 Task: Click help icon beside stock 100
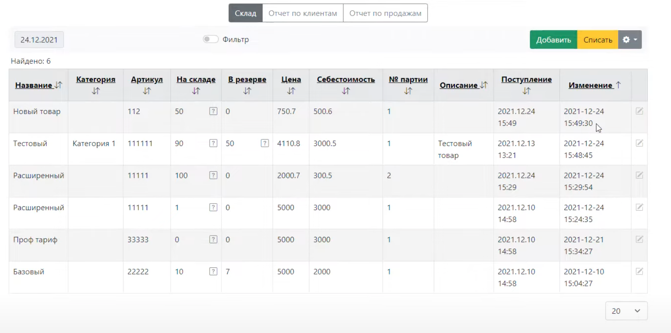tap(213, 176)
